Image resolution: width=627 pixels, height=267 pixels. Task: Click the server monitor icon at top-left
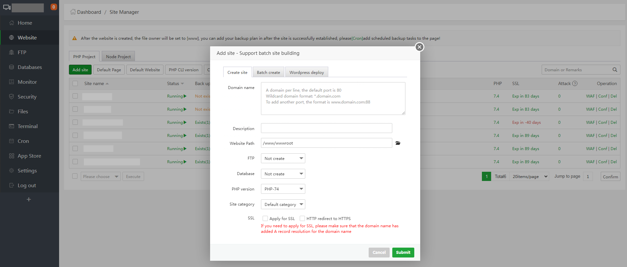(7, 7)
